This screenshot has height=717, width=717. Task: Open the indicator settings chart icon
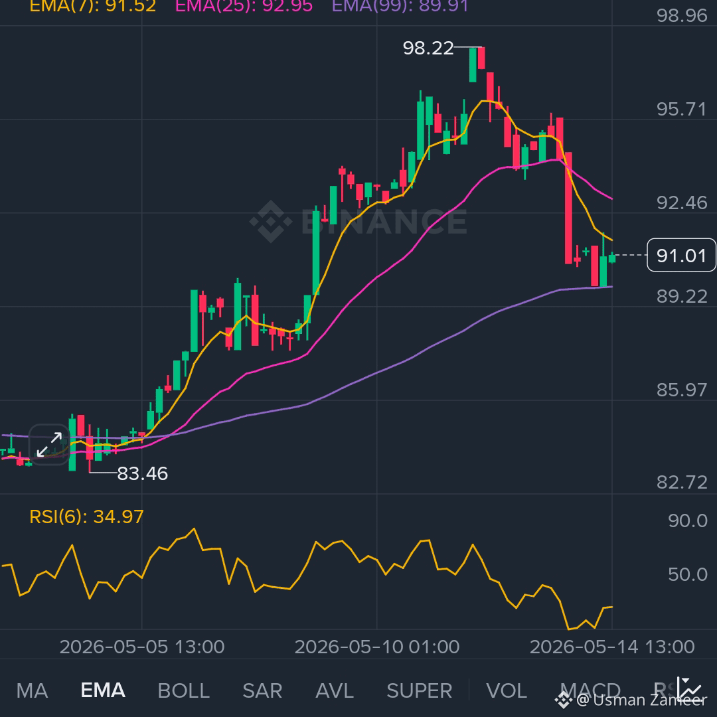(x=689, y=689)
